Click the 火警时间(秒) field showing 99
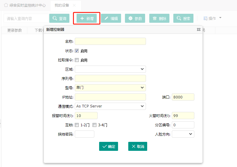The height and width of the screenshot is (167, 237). coord(183,116)
